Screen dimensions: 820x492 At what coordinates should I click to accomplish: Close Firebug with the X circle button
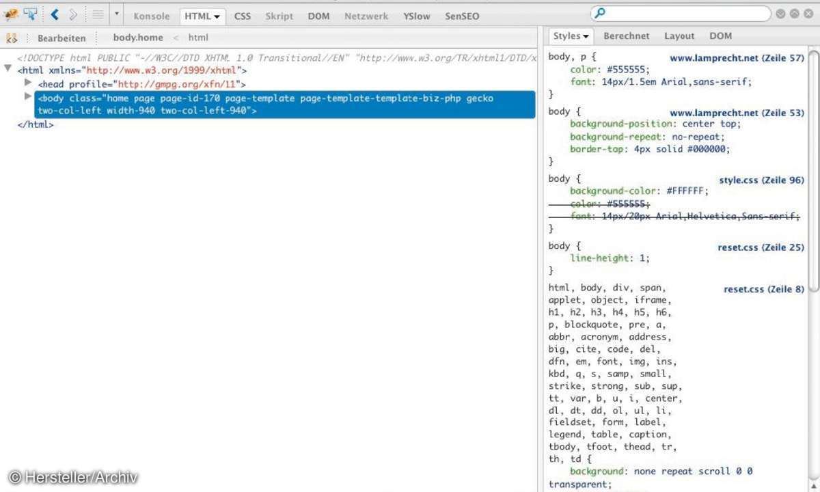coord(807,14)
